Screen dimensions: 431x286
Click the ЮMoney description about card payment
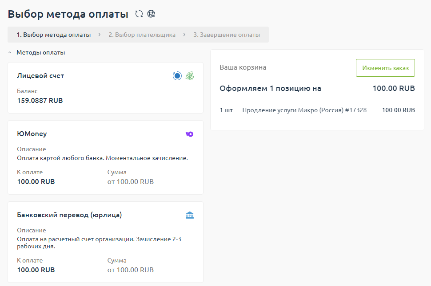tap(102, 158)
